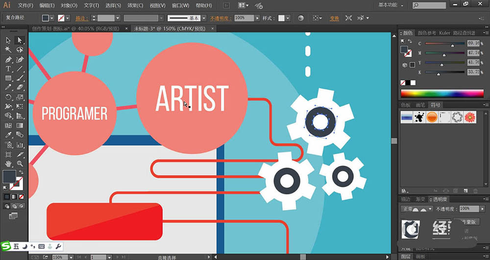Select the Selection tool (black arrow)
This screenshot has height=260, width=490.
pyautogui.click(x=8, y=40)
